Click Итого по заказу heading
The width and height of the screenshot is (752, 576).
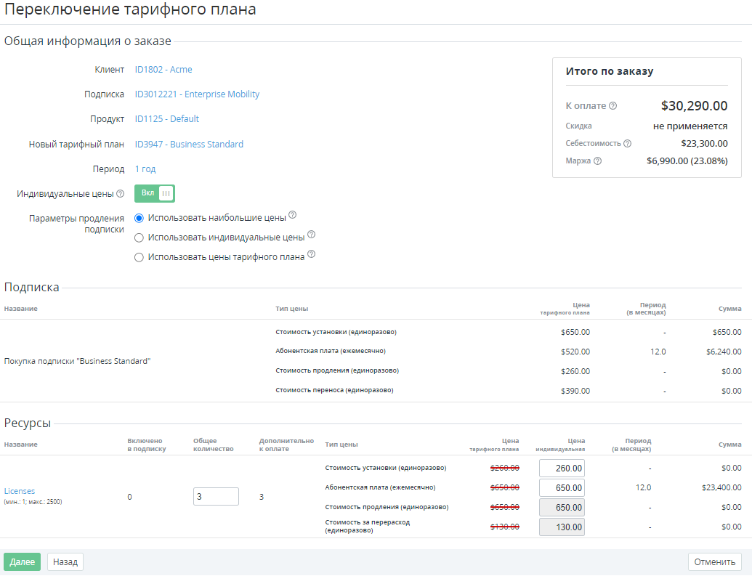610,71
